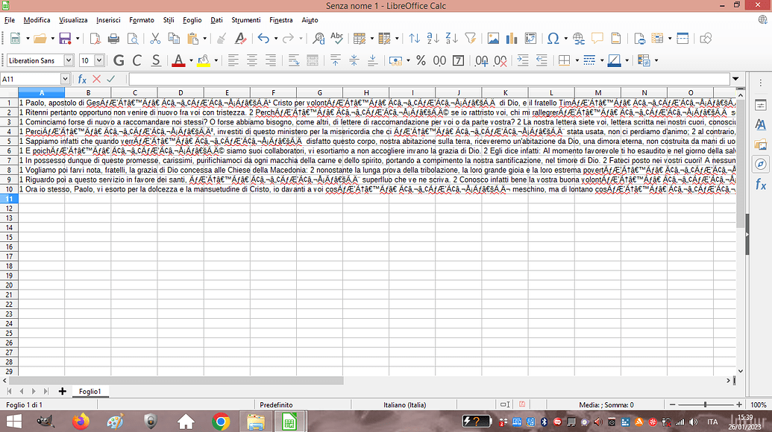
Task: Toggle underline (S) formatting
Action: (156, 60)
